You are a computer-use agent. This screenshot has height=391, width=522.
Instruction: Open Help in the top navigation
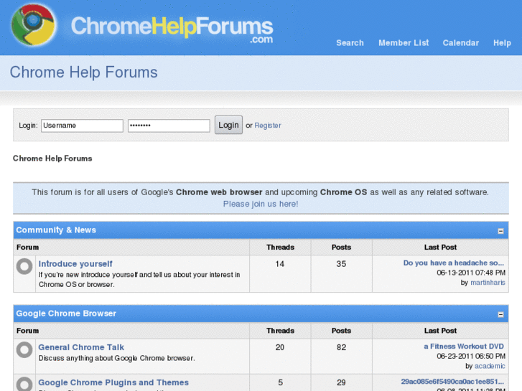(x=502, y=43)
